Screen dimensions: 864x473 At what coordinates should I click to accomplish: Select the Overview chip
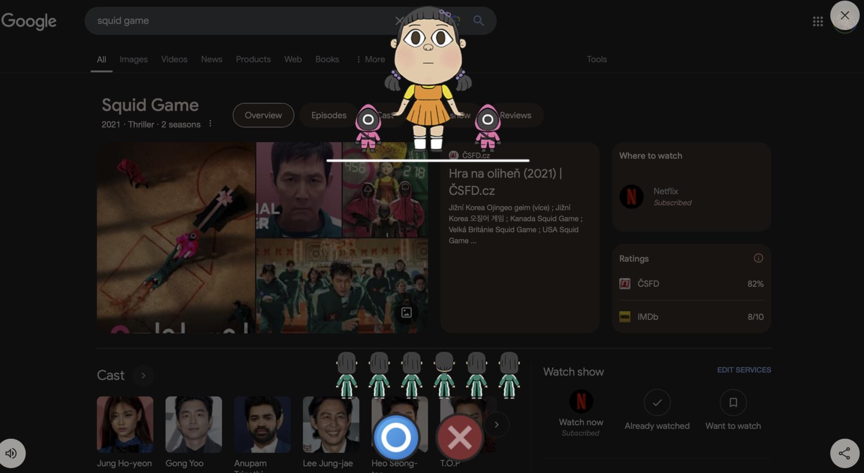click(263, 115)
